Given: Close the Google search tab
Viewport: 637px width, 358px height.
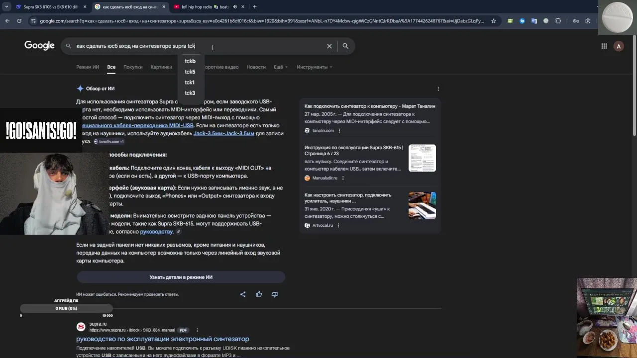Looking at the screenshot, I should (164, 7).
